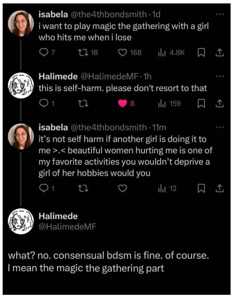Share isabela's first tweet via share icon
This screenshot has height=299, width=234.
[219, 53]
